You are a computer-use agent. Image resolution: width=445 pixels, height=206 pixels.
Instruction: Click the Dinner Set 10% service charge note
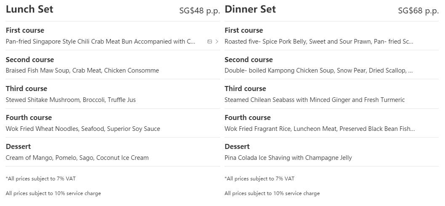pyautogui.click(x=272, y=193)
